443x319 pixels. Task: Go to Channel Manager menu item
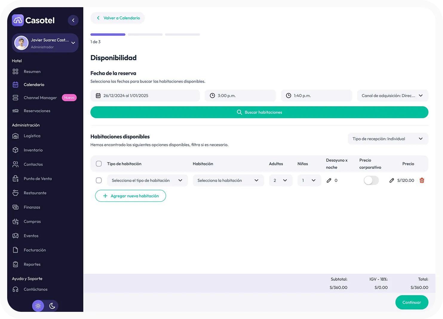[40, 98]
